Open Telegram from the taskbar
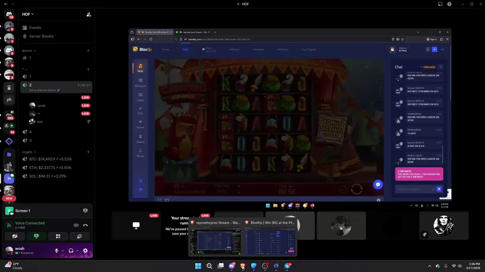 coord(287,266)
